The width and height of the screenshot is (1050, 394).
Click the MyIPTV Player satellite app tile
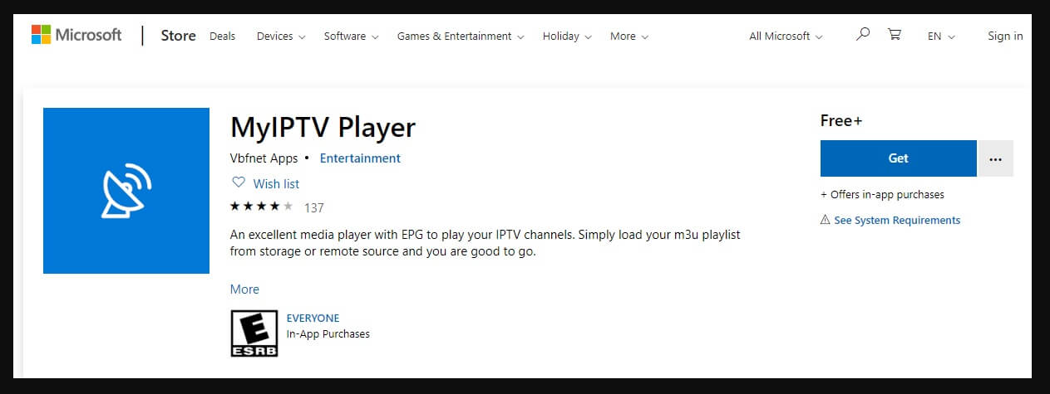[126, 191]
